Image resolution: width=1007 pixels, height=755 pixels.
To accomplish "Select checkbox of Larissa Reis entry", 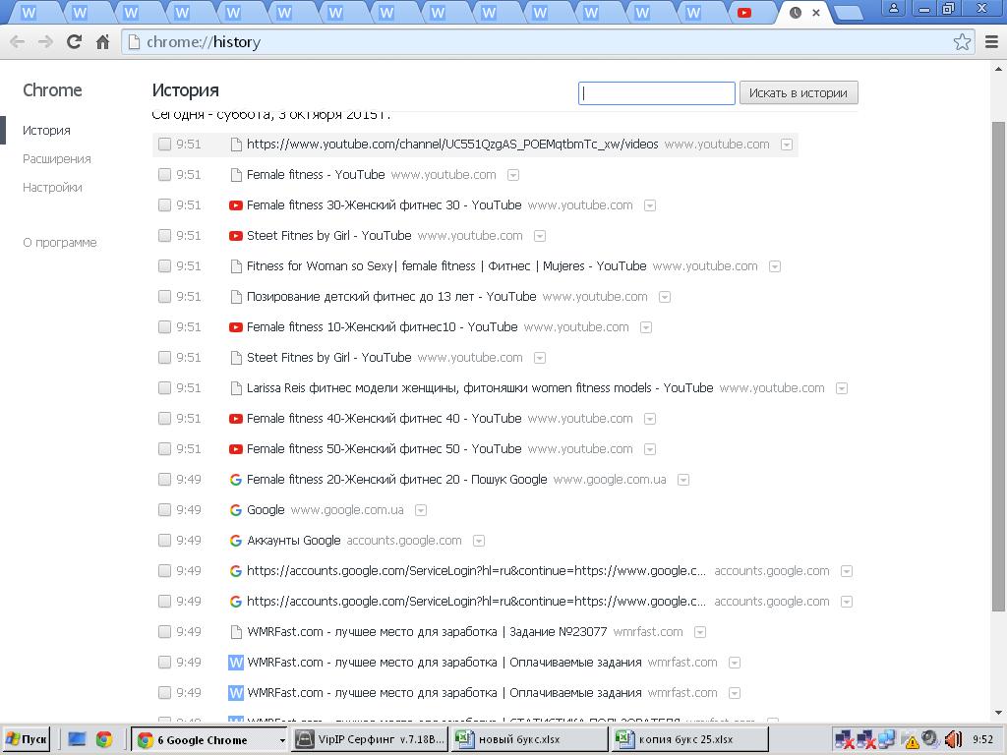I will (164, 388).
